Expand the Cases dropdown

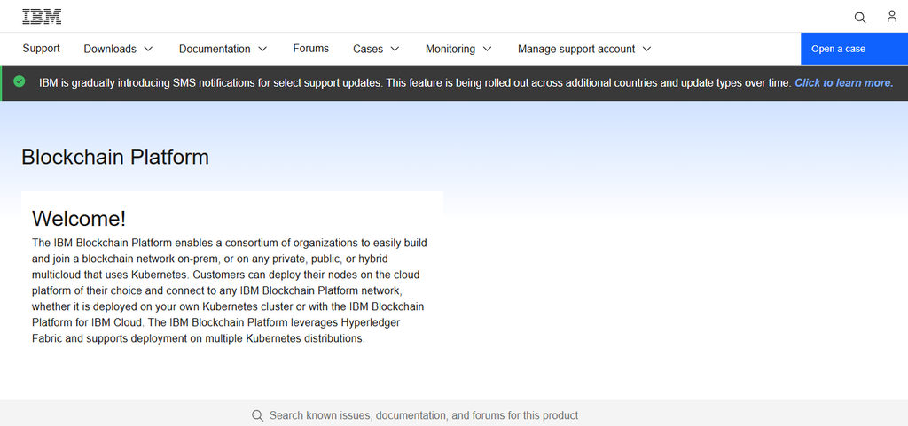point(376,49)
